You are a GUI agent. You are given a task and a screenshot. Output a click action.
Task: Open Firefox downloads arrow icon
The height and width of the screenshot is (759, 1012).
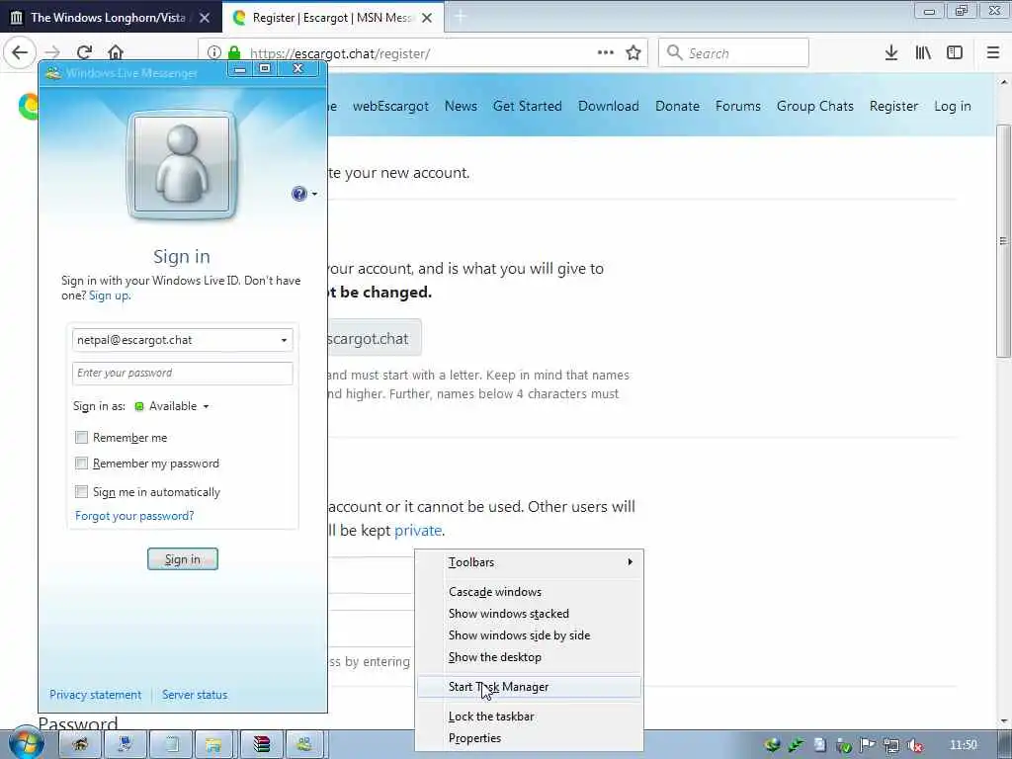[891, 52]
